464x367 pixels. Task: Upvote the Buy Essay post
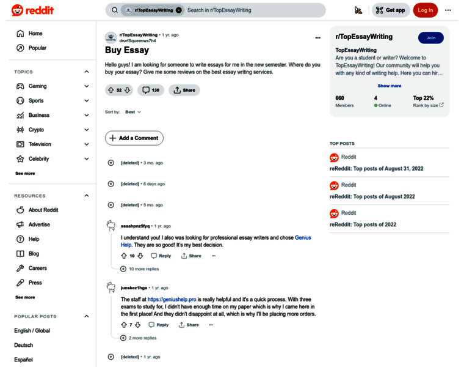(111, 90)
